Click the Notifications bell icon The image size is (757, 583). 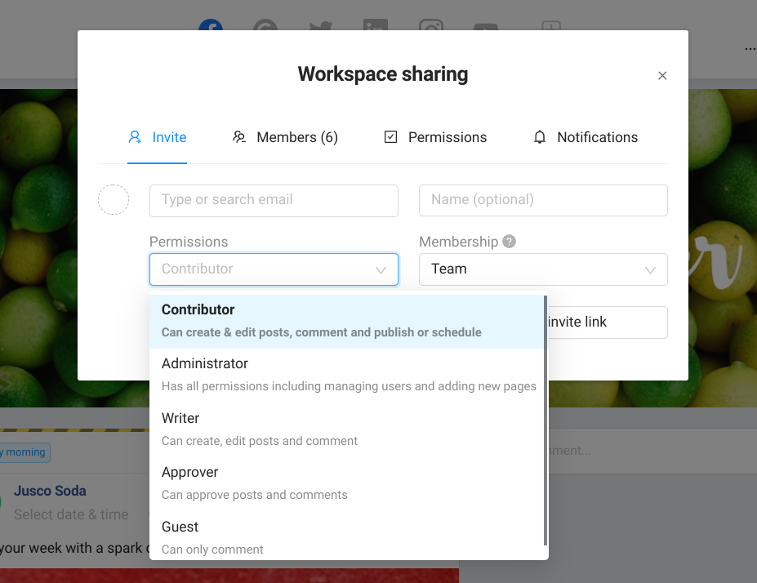[540, 137]
